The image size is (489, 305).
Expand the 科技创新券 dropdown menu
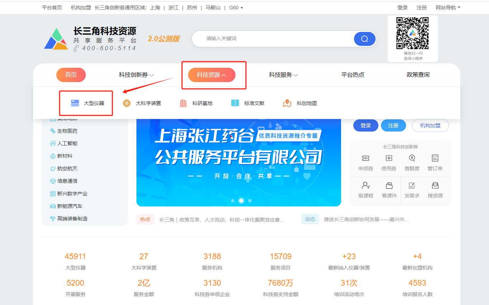tap(136, 75)
